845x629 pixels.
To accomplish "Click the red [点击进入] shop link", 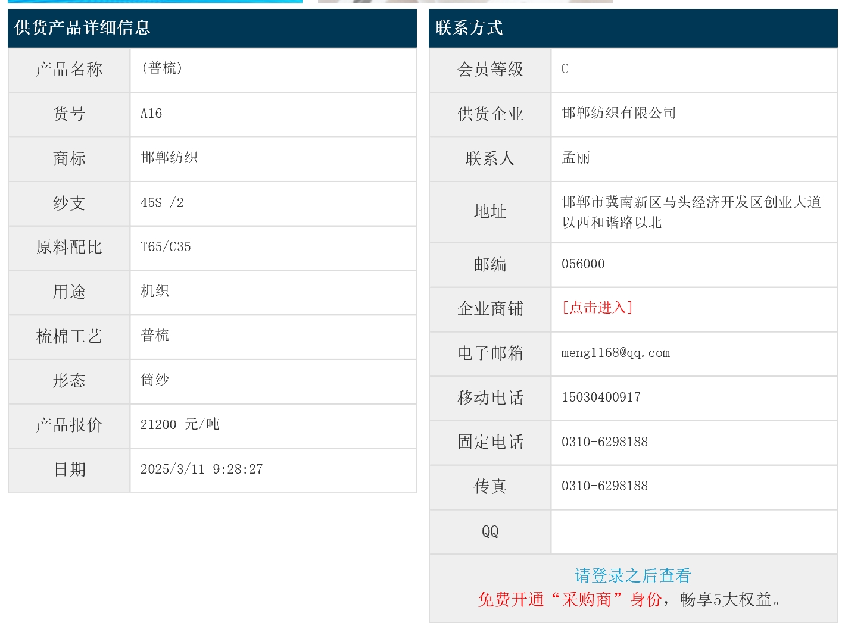I will point(597,308).
